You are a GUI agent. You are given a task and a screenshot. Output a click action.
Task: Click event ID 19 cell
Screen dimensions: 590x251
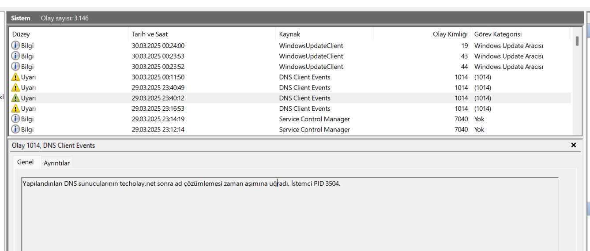pos(464,45)
